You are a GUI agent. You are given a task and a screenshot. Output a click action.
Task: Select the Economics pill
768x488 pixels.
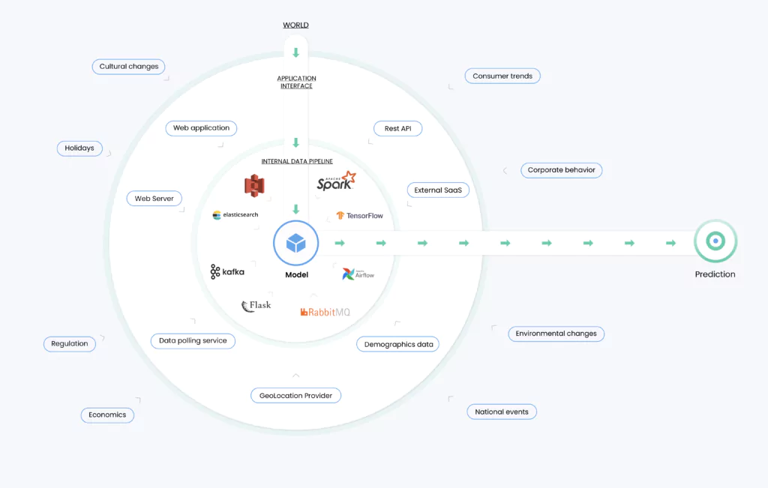point(107,415)
